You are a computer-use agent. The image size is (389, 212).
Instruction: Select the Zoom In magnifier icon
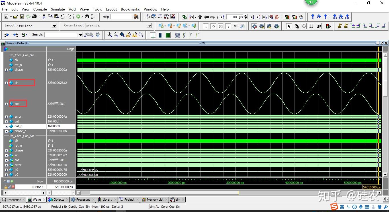point(110,35)
